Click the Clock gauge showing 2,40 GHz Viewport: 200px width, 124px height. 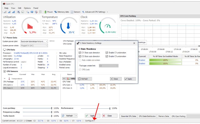108,26
